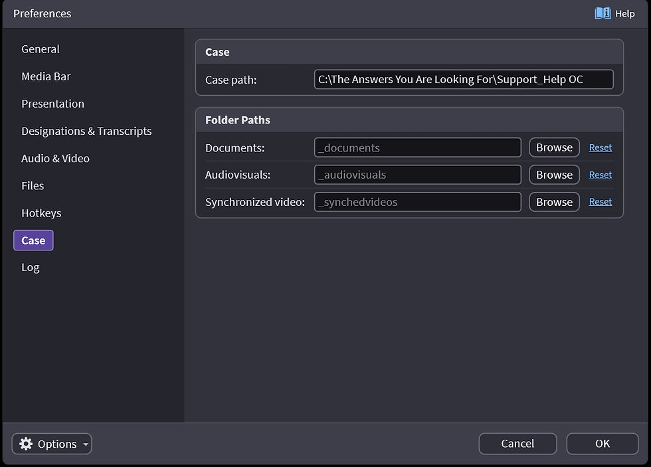The width and height of the screenshot is (651, 467).
Task: View the Hotkeys configuration page
Action: 41,213
